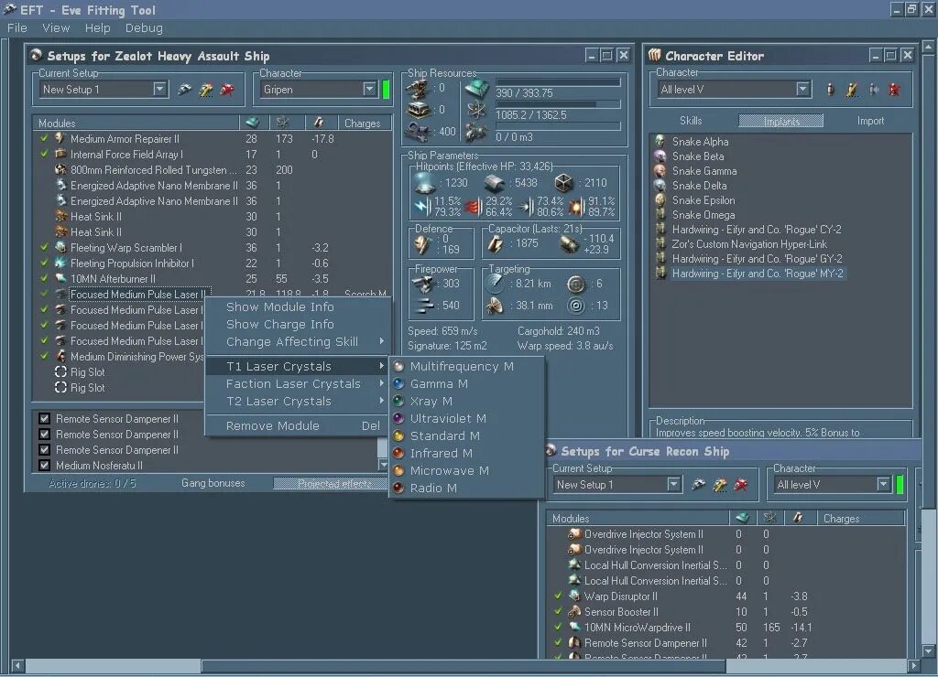This screenshot has height=677, width=938.
Task: Choose Remove Module from context menu
Action: point(298,426)
